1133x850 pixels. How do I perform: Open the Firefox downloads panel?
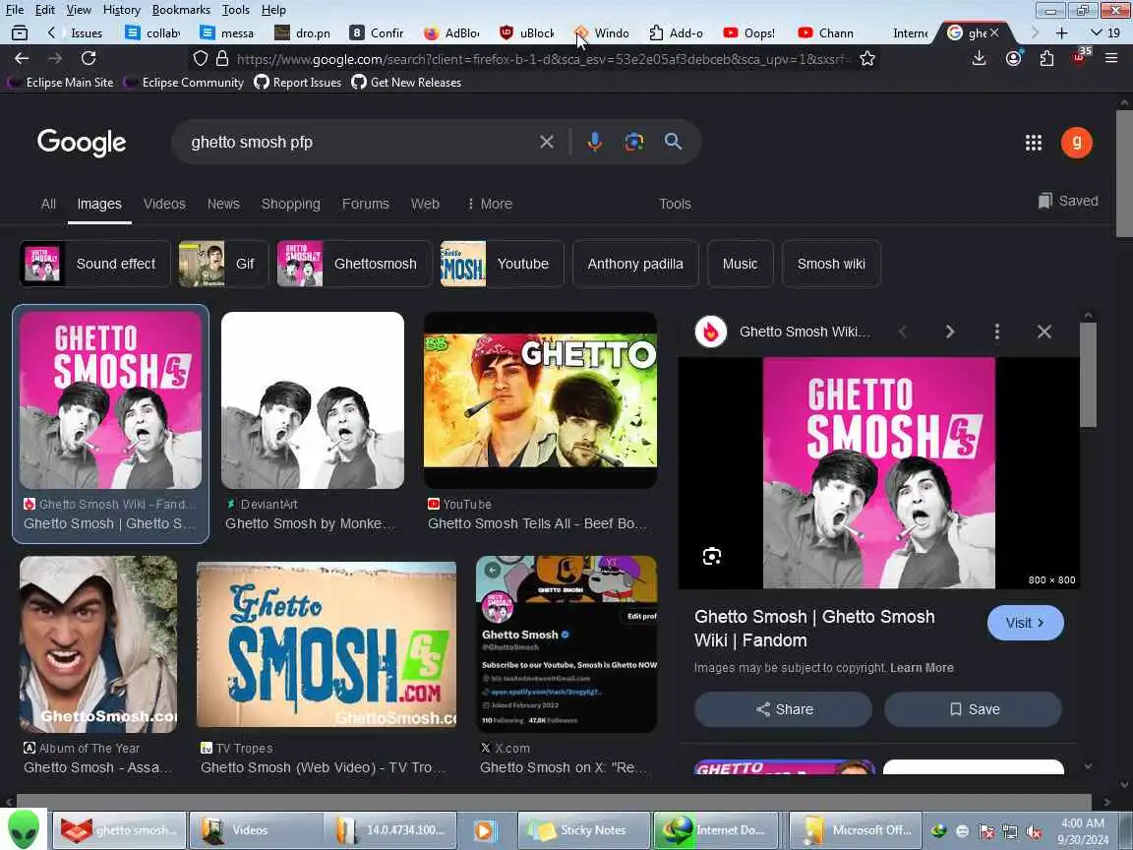(980, 59)
